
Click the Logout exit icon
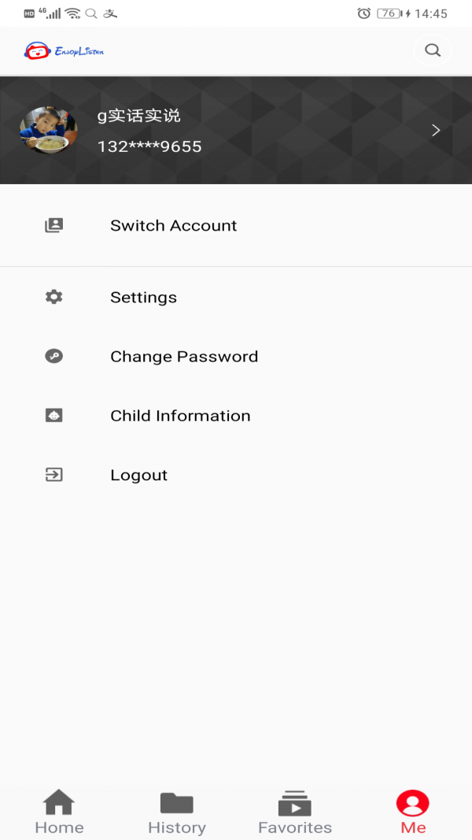[53, 475]
